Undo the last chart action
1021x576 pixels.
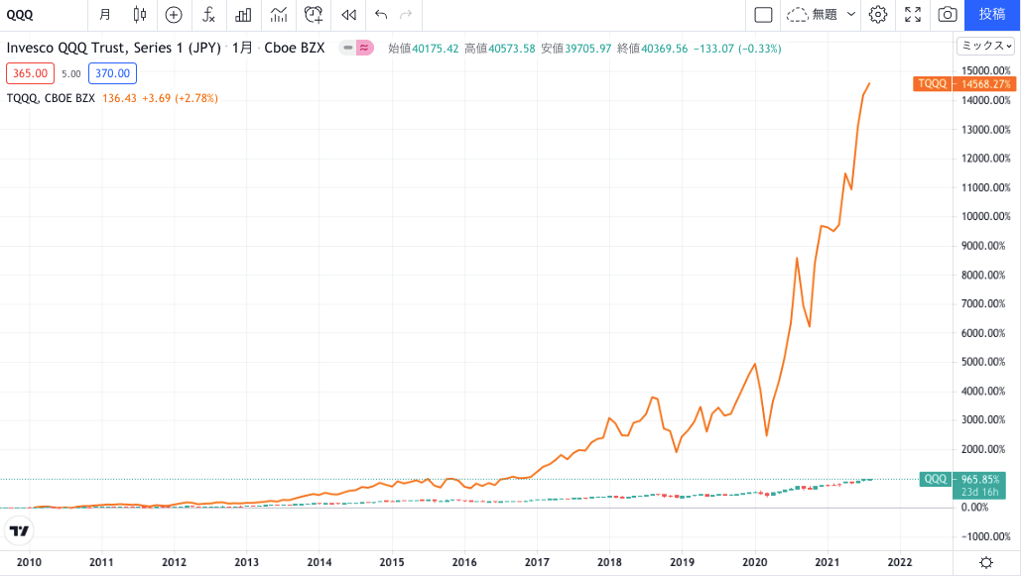381,14
